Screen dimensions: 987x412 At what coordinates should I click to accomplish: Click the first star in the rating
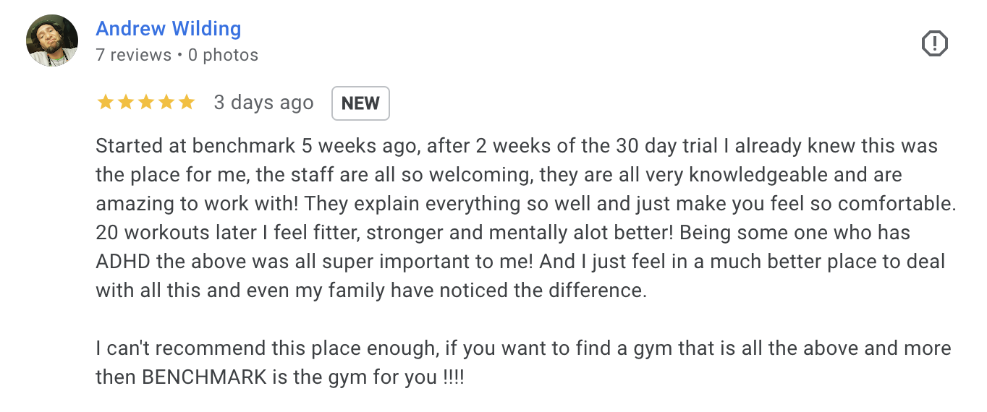click(105, 103)
